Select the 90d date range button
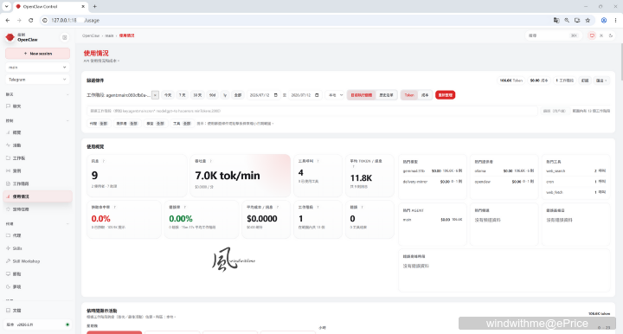The width and height of the screenshot is (623, 334). coord(213,95)
